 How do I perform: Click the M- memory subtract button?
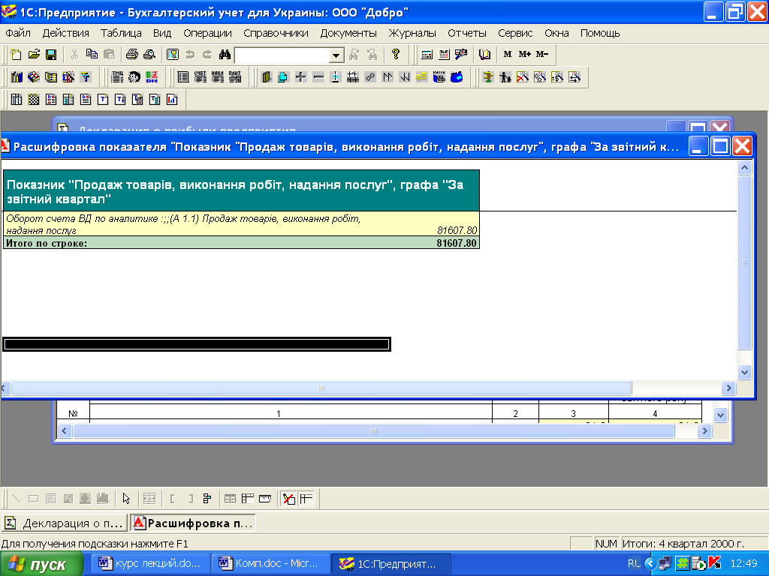[x=542, y=54]
